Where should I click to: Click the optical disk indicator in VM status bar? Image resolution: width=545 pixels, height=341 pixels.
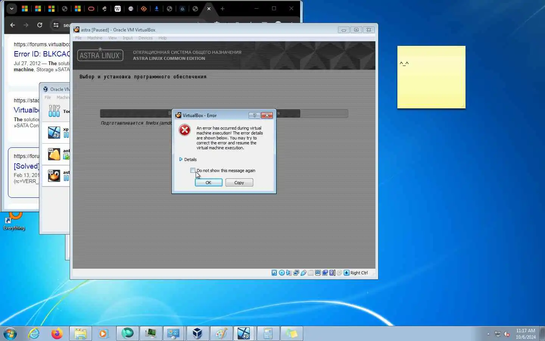click(282, 273)
